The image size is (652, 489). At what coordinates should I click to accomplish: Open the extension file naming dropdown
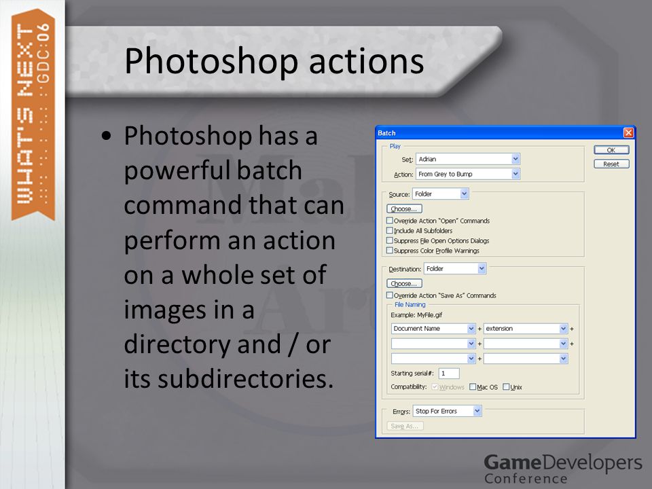tap(526, 329)
